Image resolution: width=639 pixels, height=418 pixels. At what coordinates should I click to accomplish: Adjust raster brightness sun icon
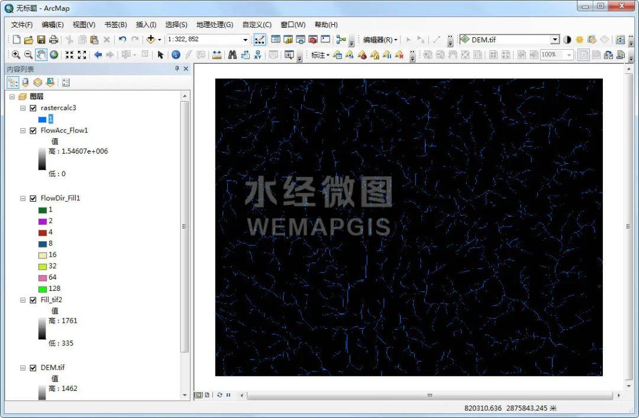click(579, 40)
